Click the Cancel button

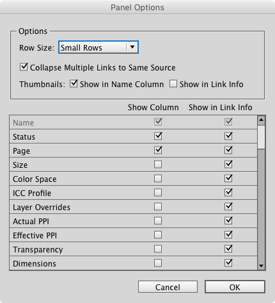point(168,287)
